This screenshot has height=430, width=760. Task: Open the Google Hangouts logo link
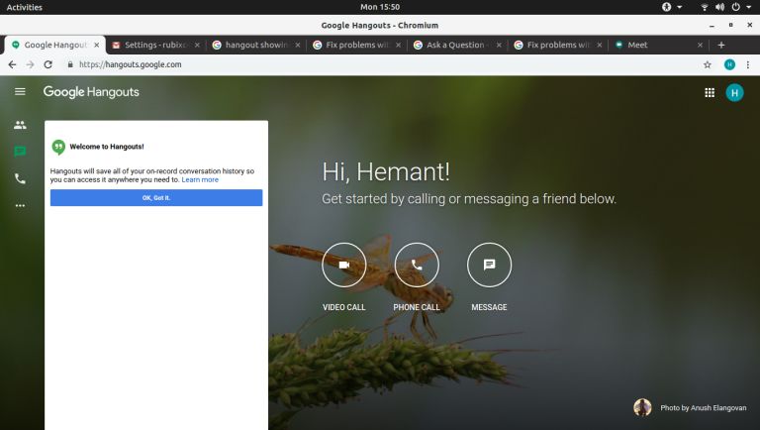(x=91, y=92)
